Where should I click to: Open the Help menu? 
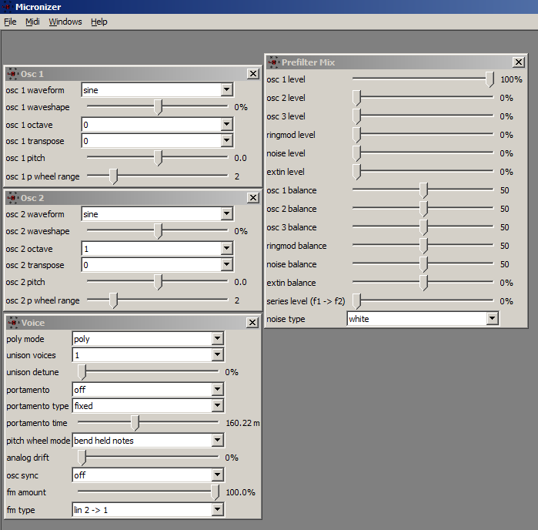point(99,22)
